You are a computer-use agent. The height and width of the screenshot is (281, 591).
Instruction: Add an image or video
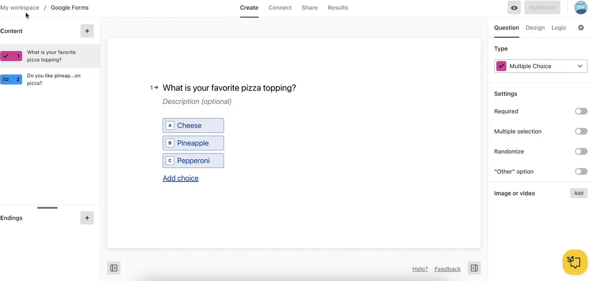[x=579, y=193]
